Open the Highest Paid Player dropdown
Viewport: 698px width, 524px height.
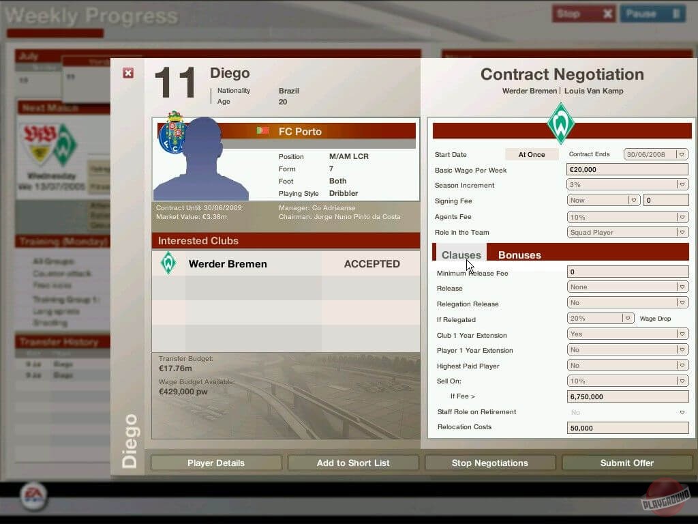click(x=682, y=366)
